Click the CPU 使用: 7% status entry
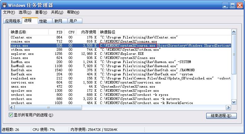This screenshot has width=245, height=134. [44, 130]
